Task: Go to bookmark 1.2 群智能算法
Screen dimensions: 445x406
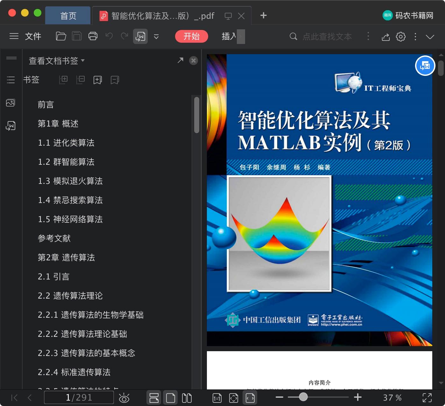Action: (x=66, y=162)
